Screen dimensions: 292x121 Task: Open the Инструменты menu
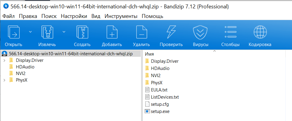[121, 16]
